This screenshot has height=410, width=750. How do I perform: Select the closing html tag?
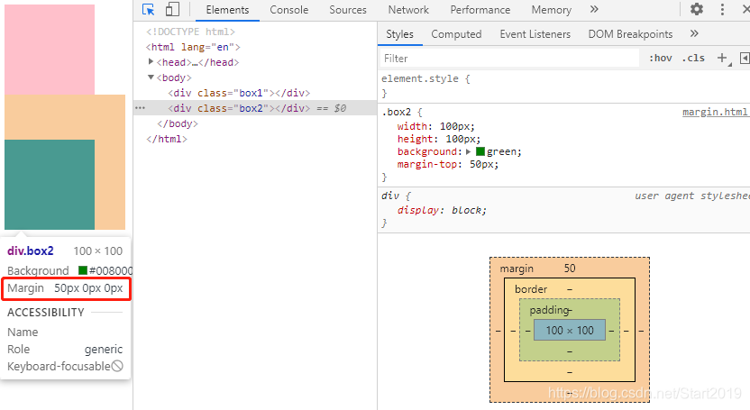pos(167,139)
